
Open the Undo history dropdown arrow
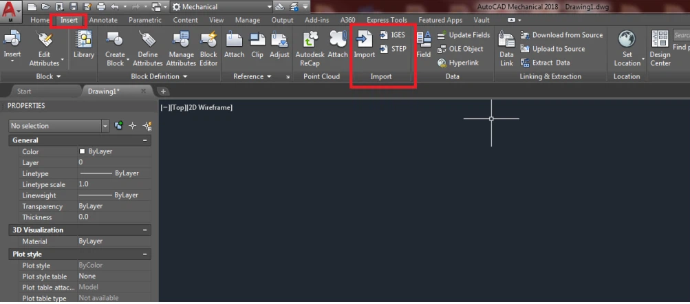click(x=125, y=7)
